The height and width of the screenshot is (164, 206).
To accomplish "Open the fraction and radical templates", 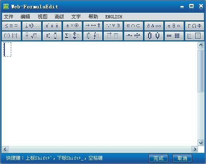I will coord(32,36).
